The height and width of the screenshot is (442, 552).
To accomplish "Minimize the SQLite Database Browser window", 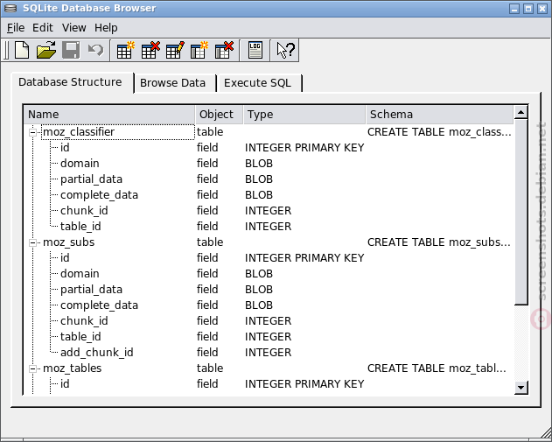I will coord(514,9).
